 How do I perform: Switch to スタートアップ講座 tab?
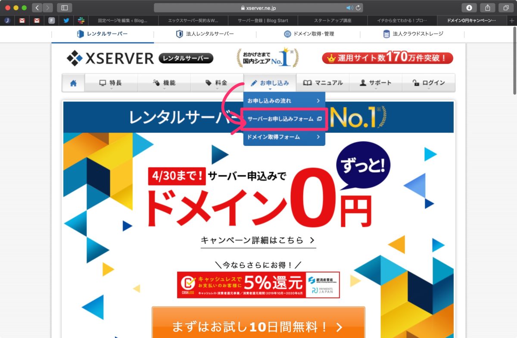[333, 20]
